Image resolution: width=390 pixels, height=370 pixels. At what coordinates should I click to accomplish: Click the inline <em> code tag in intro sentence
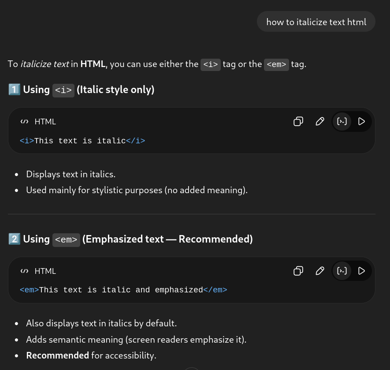click(276, 64)
